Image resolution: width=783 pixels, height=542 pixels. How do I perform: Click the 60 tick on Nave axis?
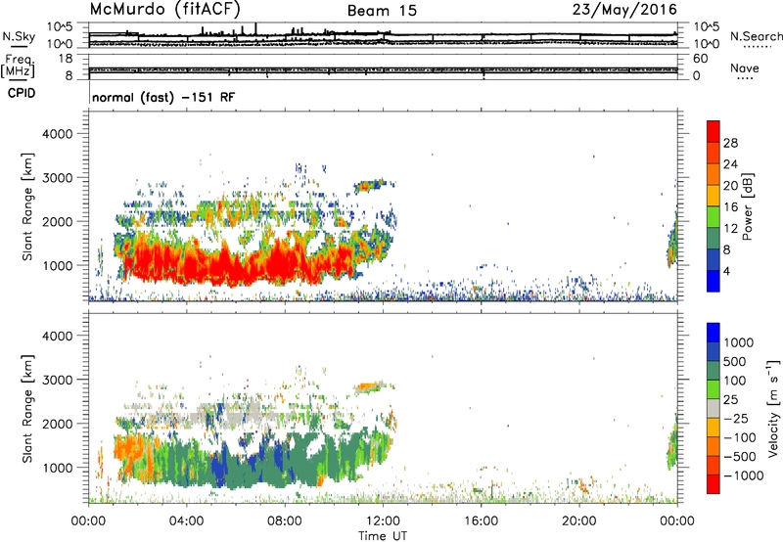(700, 59)
